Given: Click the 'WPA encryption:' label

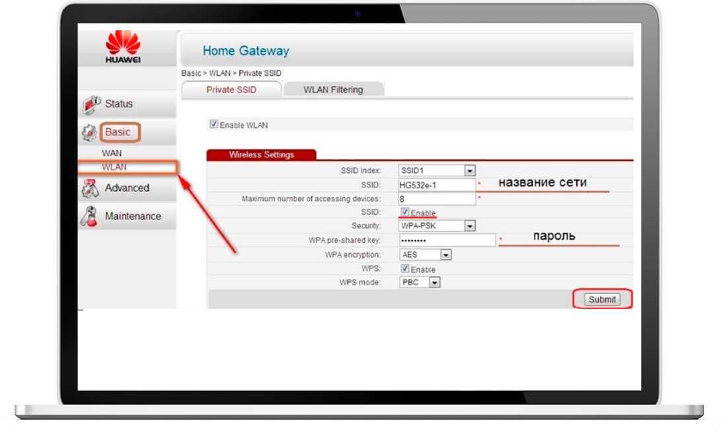Looking at the screenshot, I should pos(353,254).
